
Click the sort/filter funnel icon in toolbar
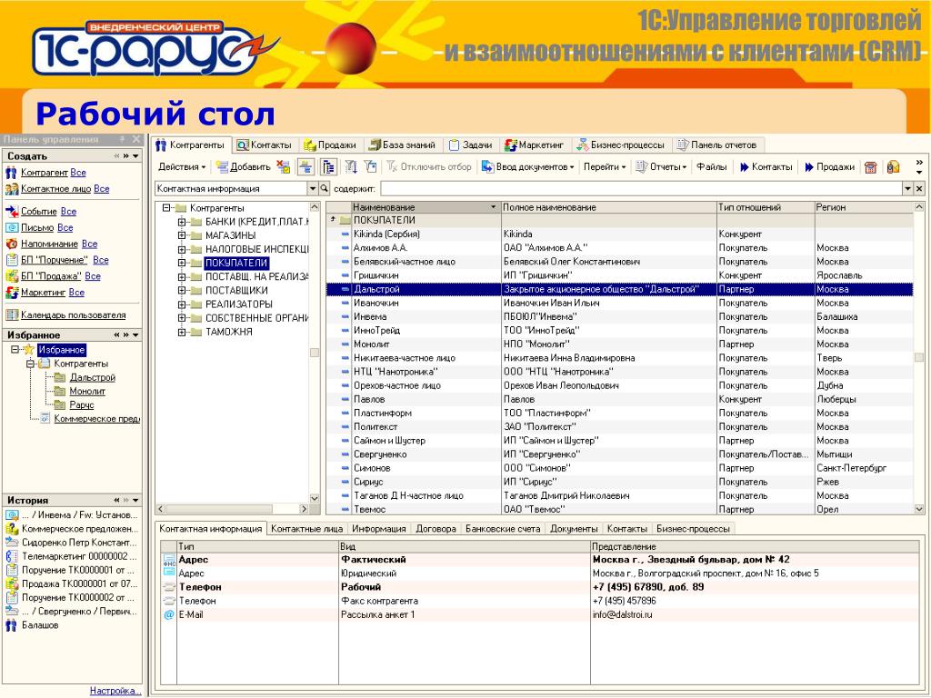(x=351, y=167)
